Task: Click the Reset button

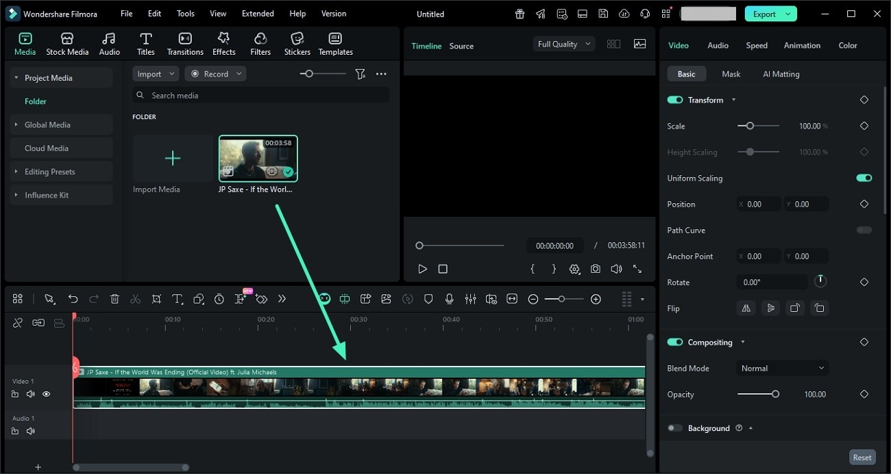Action: (x=862, y=457)
